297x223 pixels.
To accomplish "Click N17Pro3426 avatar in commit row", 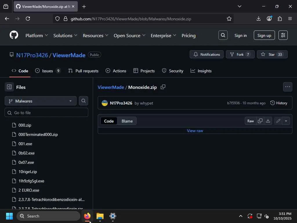I will coord(105,103).
